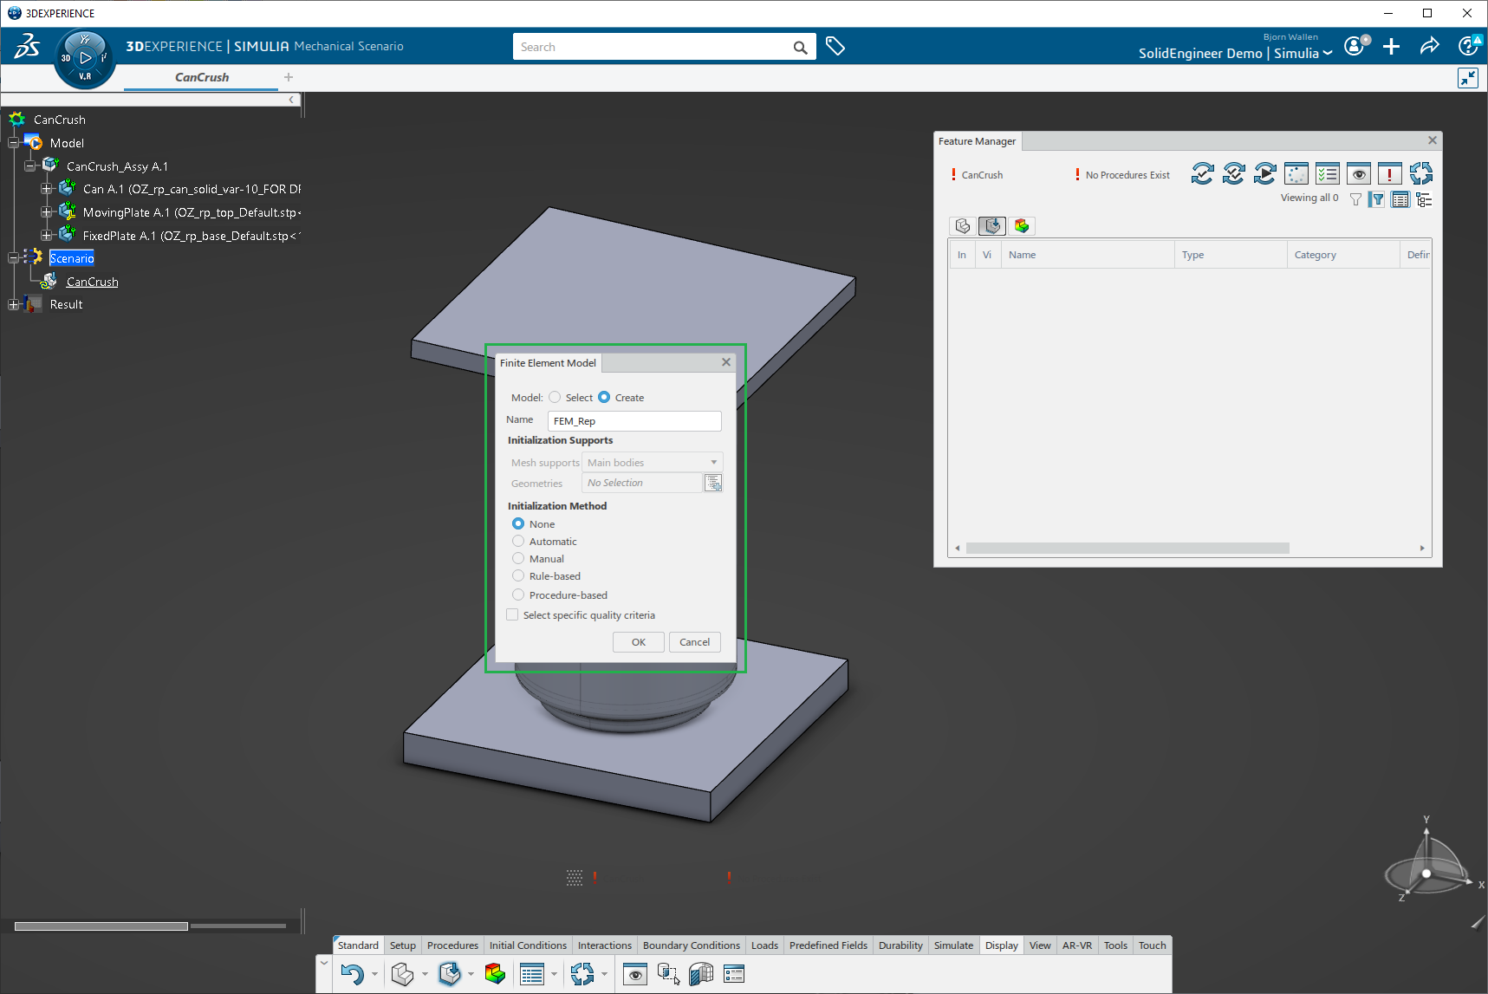Open the Mesh supports dropdown
Image resolution: width=1488 pixels, height=994 pixels.
tap(652, 463)
